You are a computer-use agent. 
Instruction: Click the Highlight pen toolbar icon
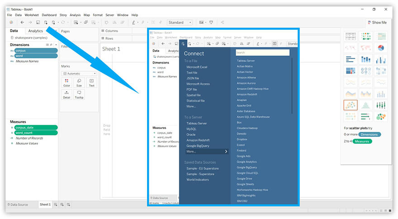pyautogui.click(x=133, y=22)
